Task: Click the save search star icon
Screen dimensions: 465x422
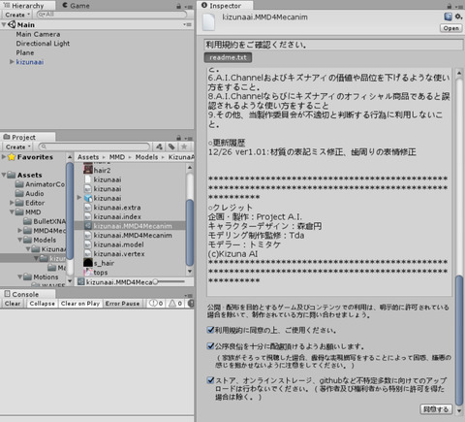Action: tap(184, 146)
